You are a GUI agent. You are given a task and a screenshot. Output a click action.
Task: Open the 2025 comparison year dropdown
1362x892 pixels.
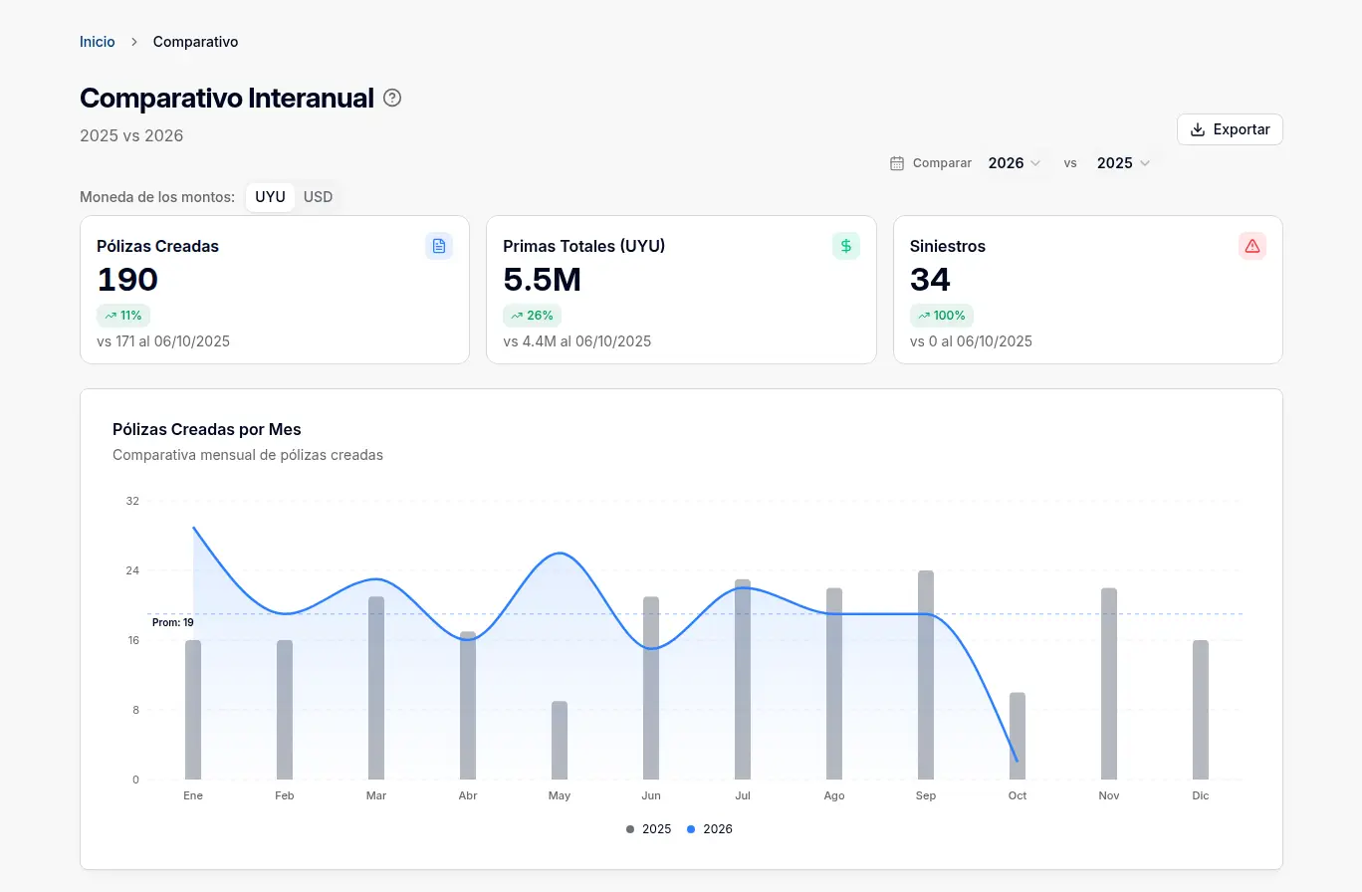1123,163
